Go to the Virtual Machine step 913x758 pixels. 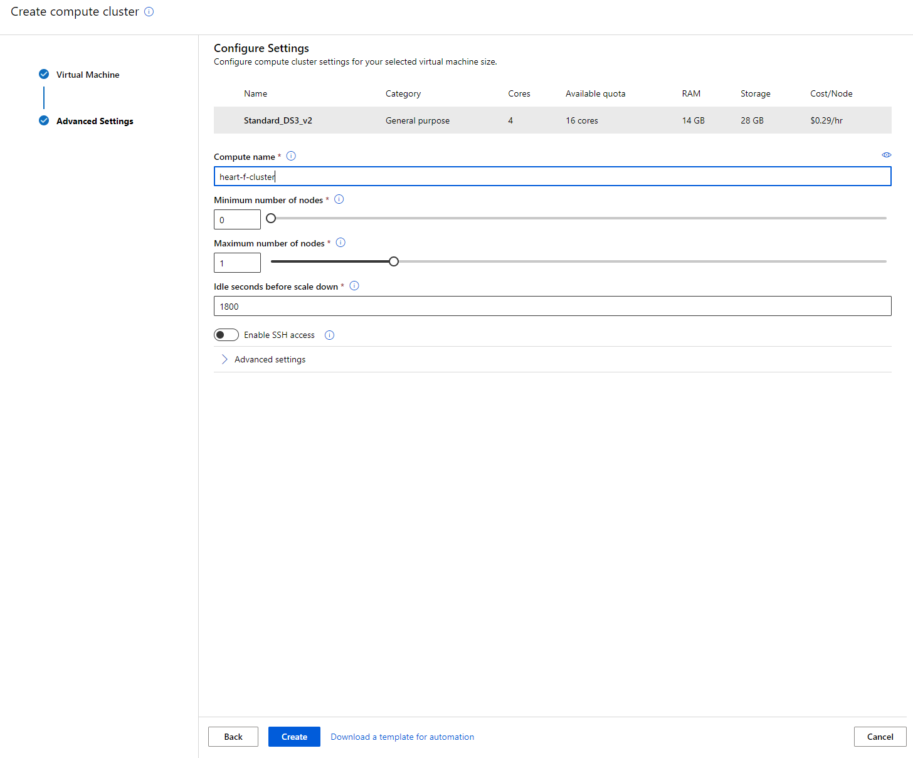[x=87, y=75]
